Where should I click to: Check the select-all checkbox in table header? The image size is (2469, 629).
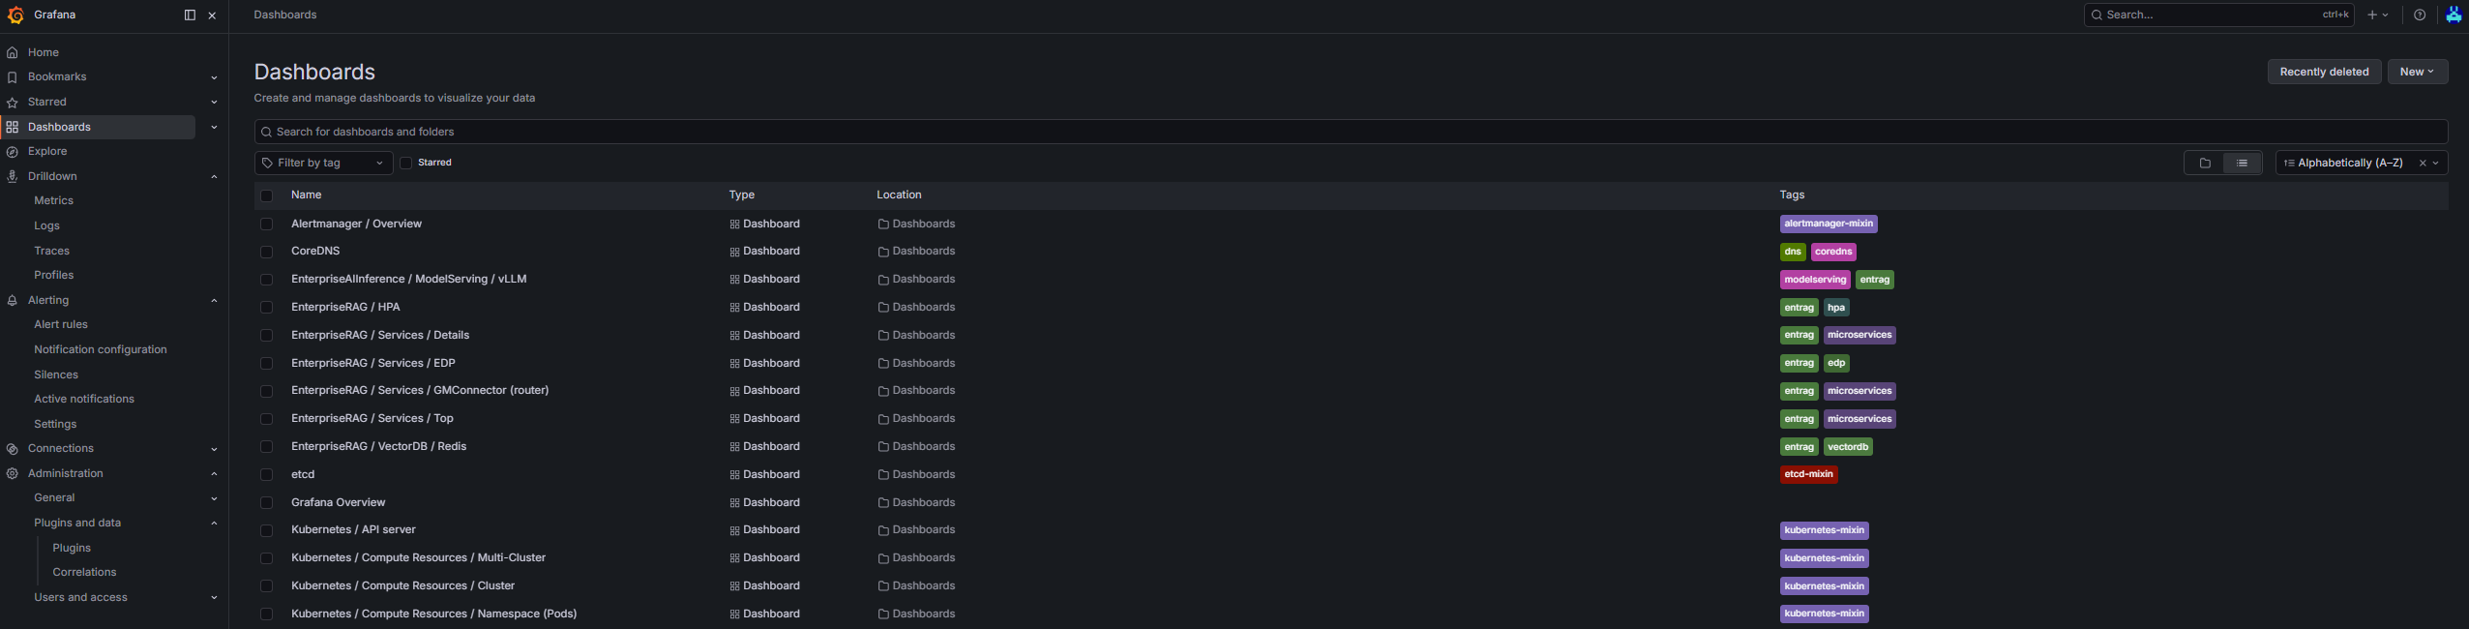267,195
